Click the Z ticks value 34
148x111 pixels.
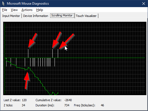pyautogui.click(x=23, y=105)
